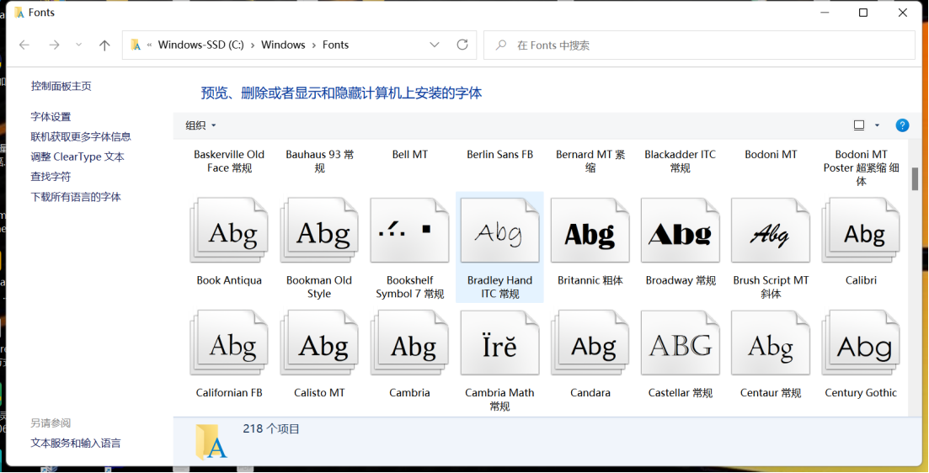Expand the hidden path chevron in address bar
Screen dimensions: 929x473
click(x=149, y=45)
